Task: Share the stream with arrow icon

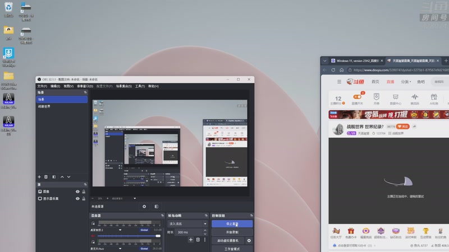Action: coord(414,127)
